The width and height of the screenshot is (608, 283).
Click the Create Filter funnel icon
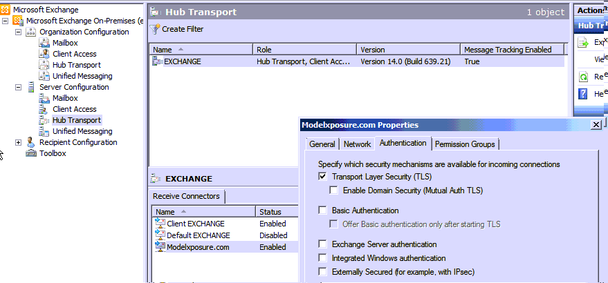[x=155, y=29]
